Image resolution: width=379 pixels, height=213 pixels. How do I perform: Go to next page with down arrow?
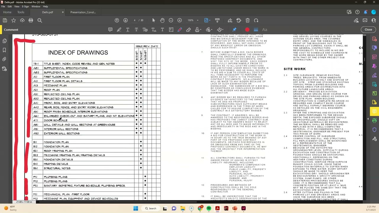(126, 20)
